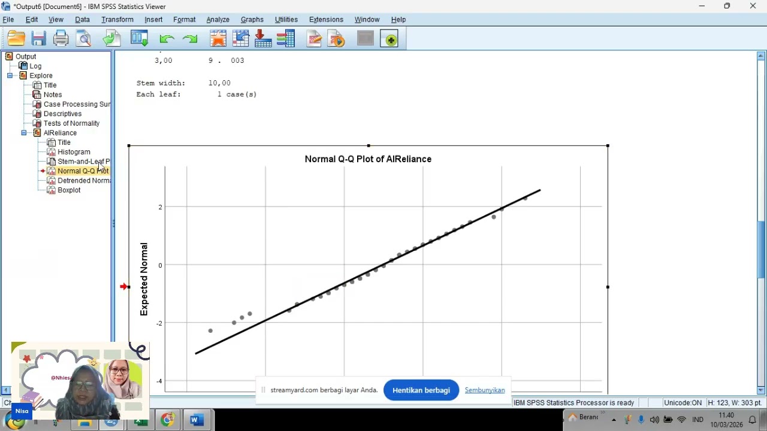Open the Graphs menu

[252, 20]
